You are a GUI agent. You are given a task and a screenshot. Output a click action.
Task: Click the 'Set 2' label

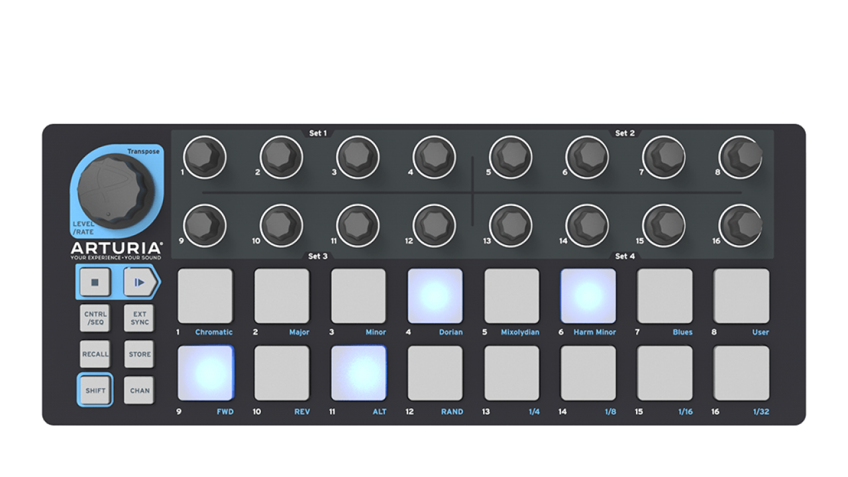click(x=625, y=133)
